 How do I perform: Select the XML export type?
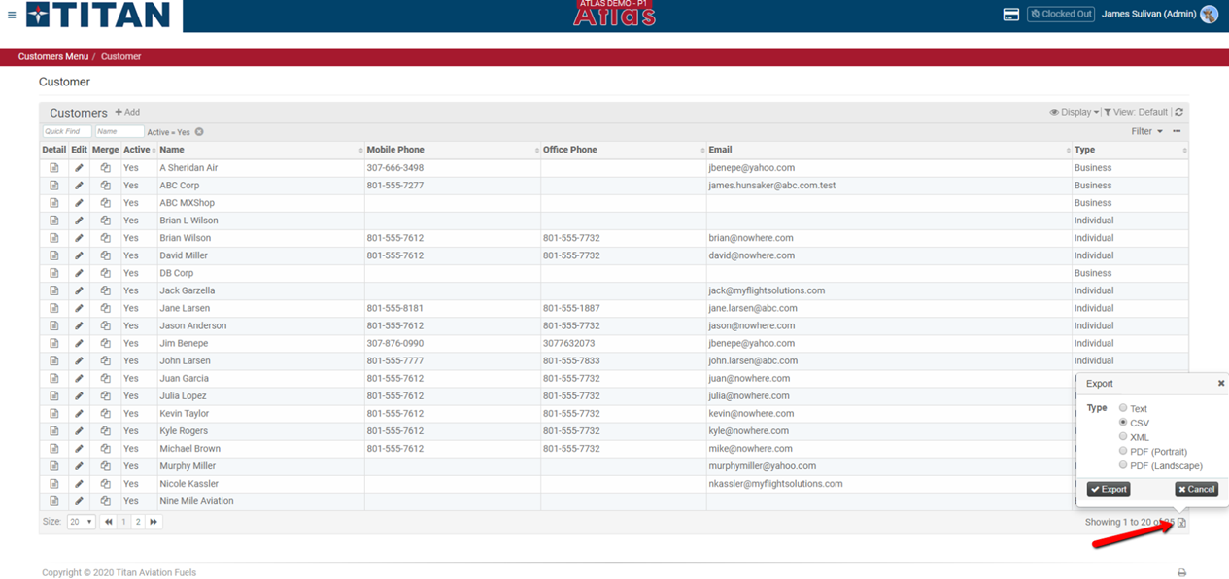coord(1123,437)
